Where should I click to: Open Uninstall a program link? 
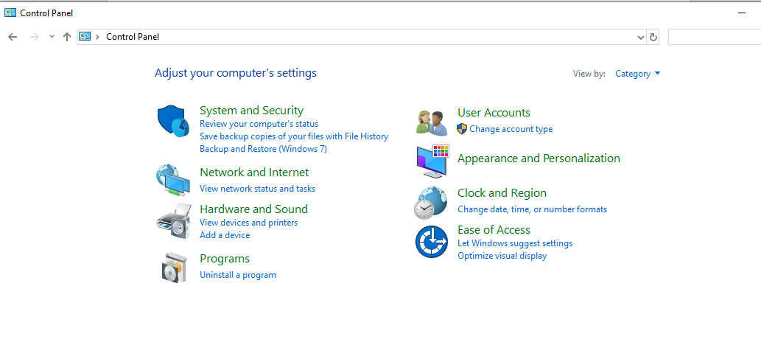(x=238, y=275)
